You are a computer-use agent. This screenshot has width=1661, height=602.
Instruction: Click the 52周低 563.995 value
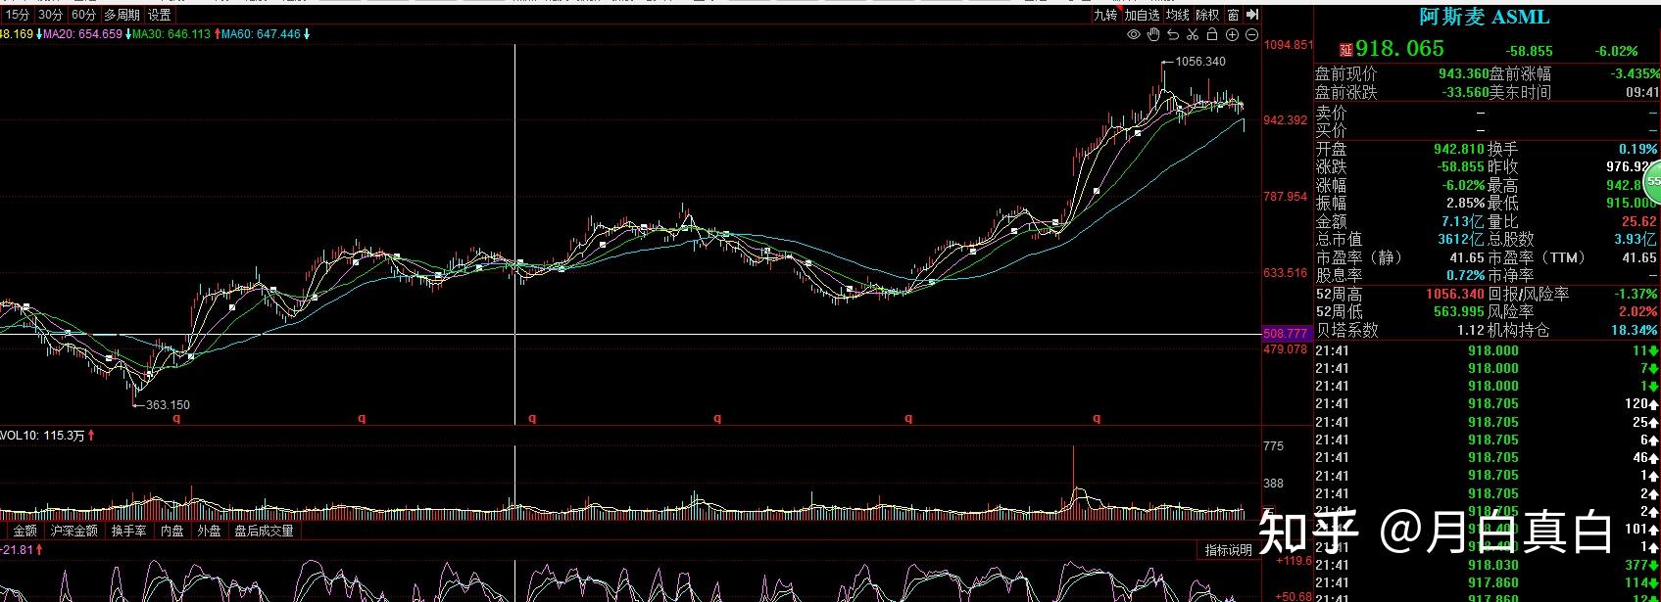coord(1459,311)
